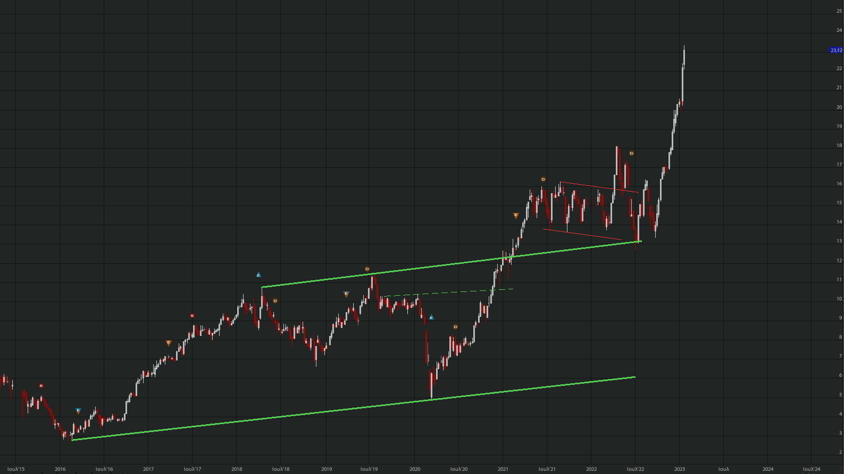Click the Ιουλ'18 time axis label
844x474 pixels.
click(x=281, y=469)
